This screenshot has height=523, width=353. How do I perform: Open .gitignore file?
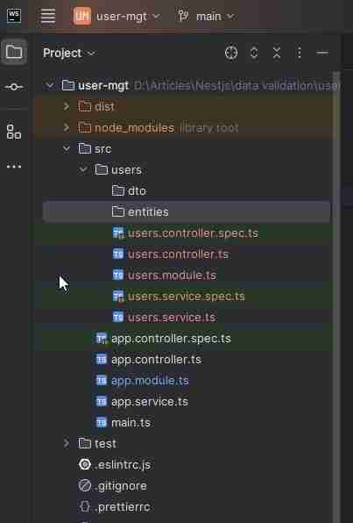click(x=121, y=486)
